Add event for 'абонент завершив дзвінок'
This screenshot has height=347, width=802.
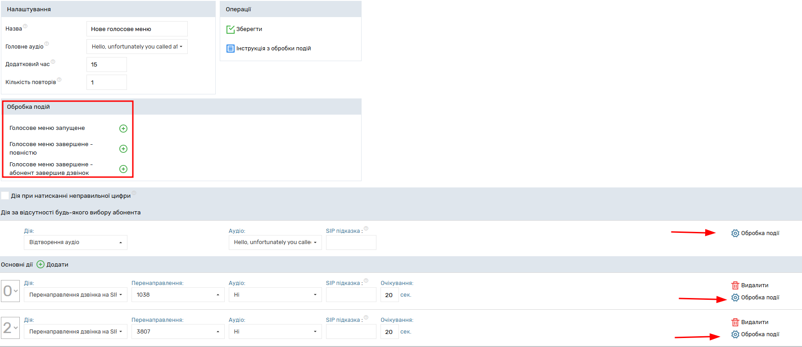click(x=123, y=169)
